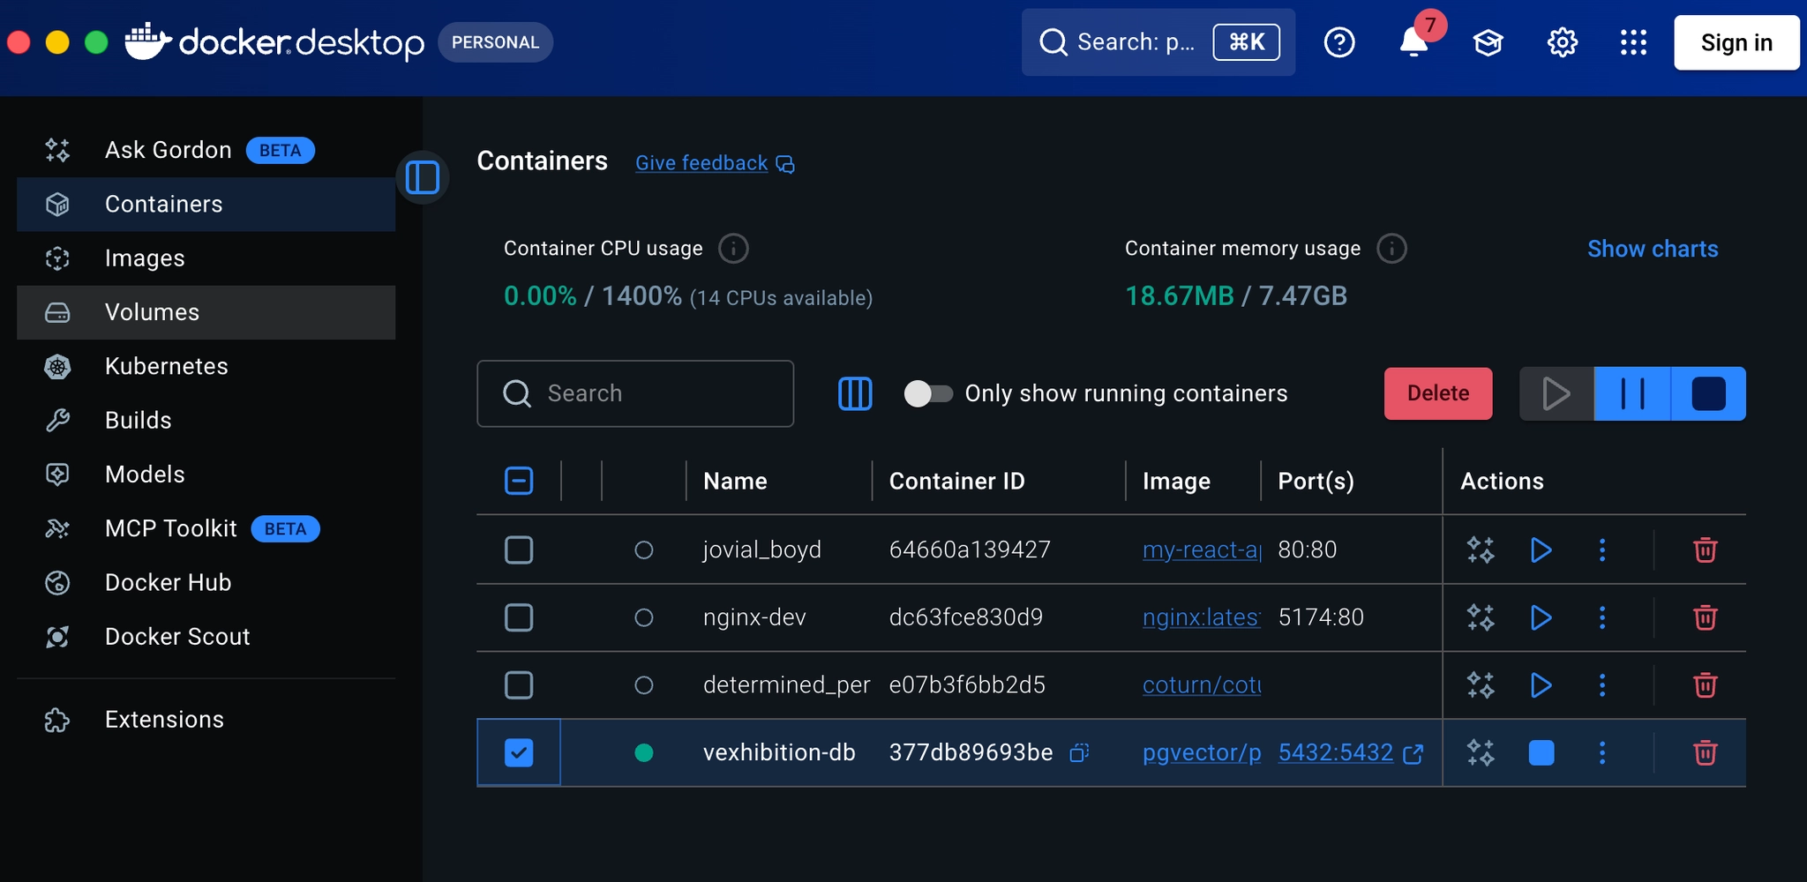Open Docker Desktop settings gear
Image resolution: width=1807 pixels, height=882 pixels.
pyautogui.click(x=1562, y=42)
